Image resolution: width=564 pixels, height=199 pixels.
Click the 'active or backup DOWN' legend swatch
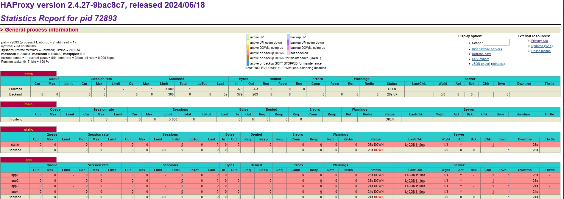click(x=248, y=53)
